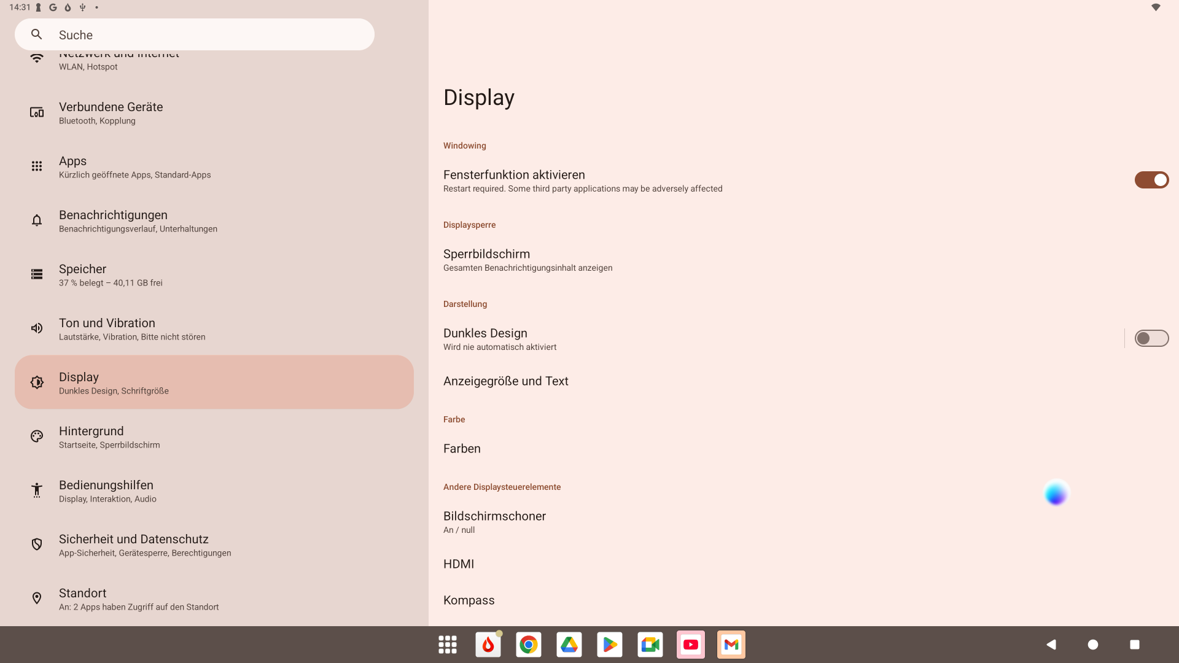Enable the Dunkles Design switch
The image size is (1179, 663).
click(1151, 338)
